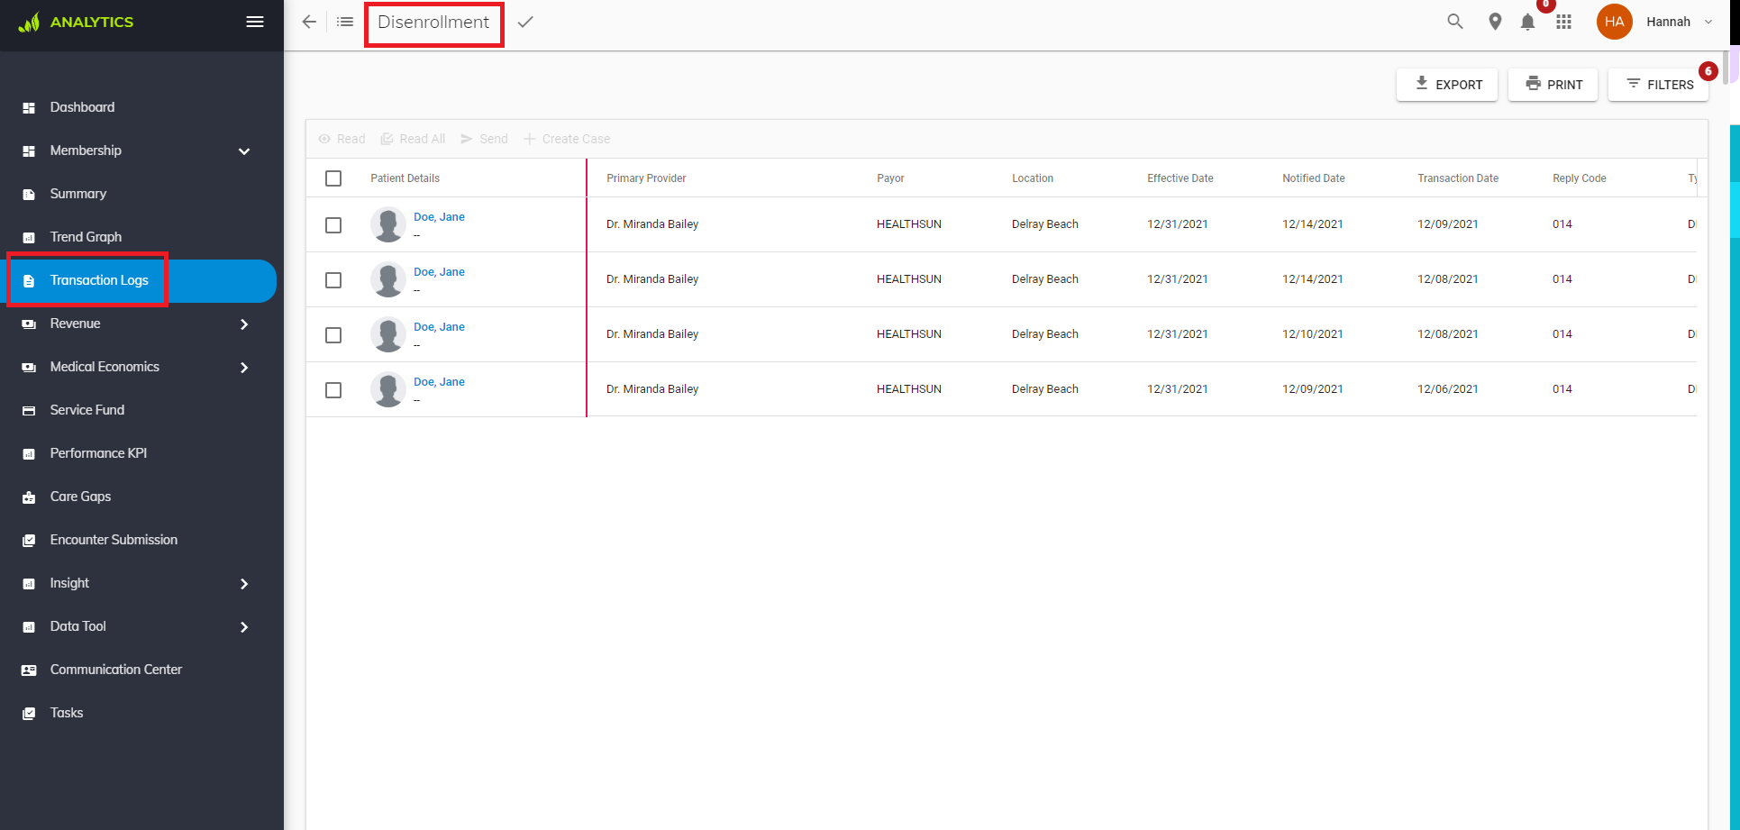Click the Communication Center sidebar icon
This screenshot has height=830, width=1740.
click(29, 670)
